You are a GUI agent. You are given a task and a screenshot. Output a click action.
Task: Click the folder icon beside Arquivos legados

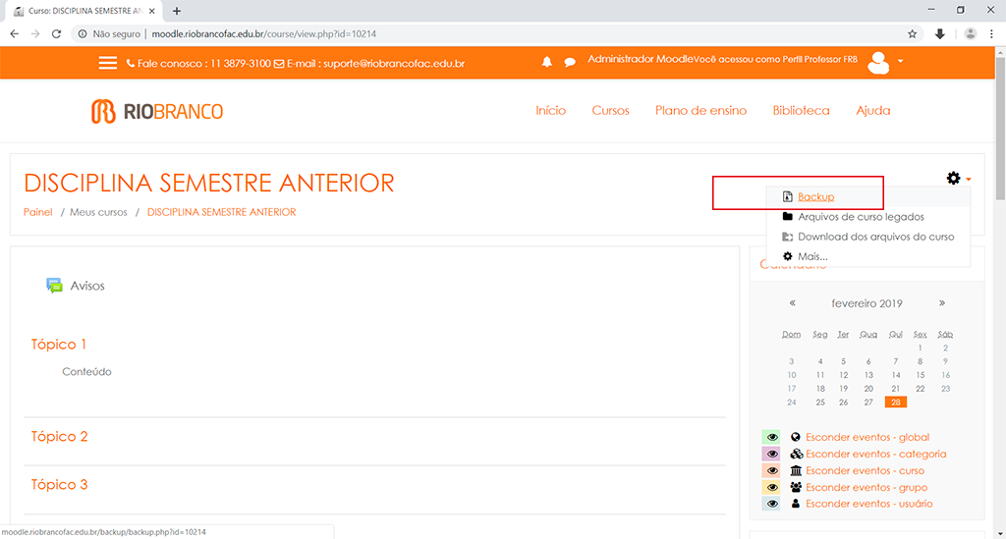[788, 217]
